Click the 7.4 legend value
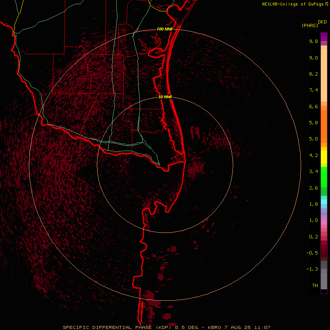Screen dimensions: 330x330 [313, 90]
